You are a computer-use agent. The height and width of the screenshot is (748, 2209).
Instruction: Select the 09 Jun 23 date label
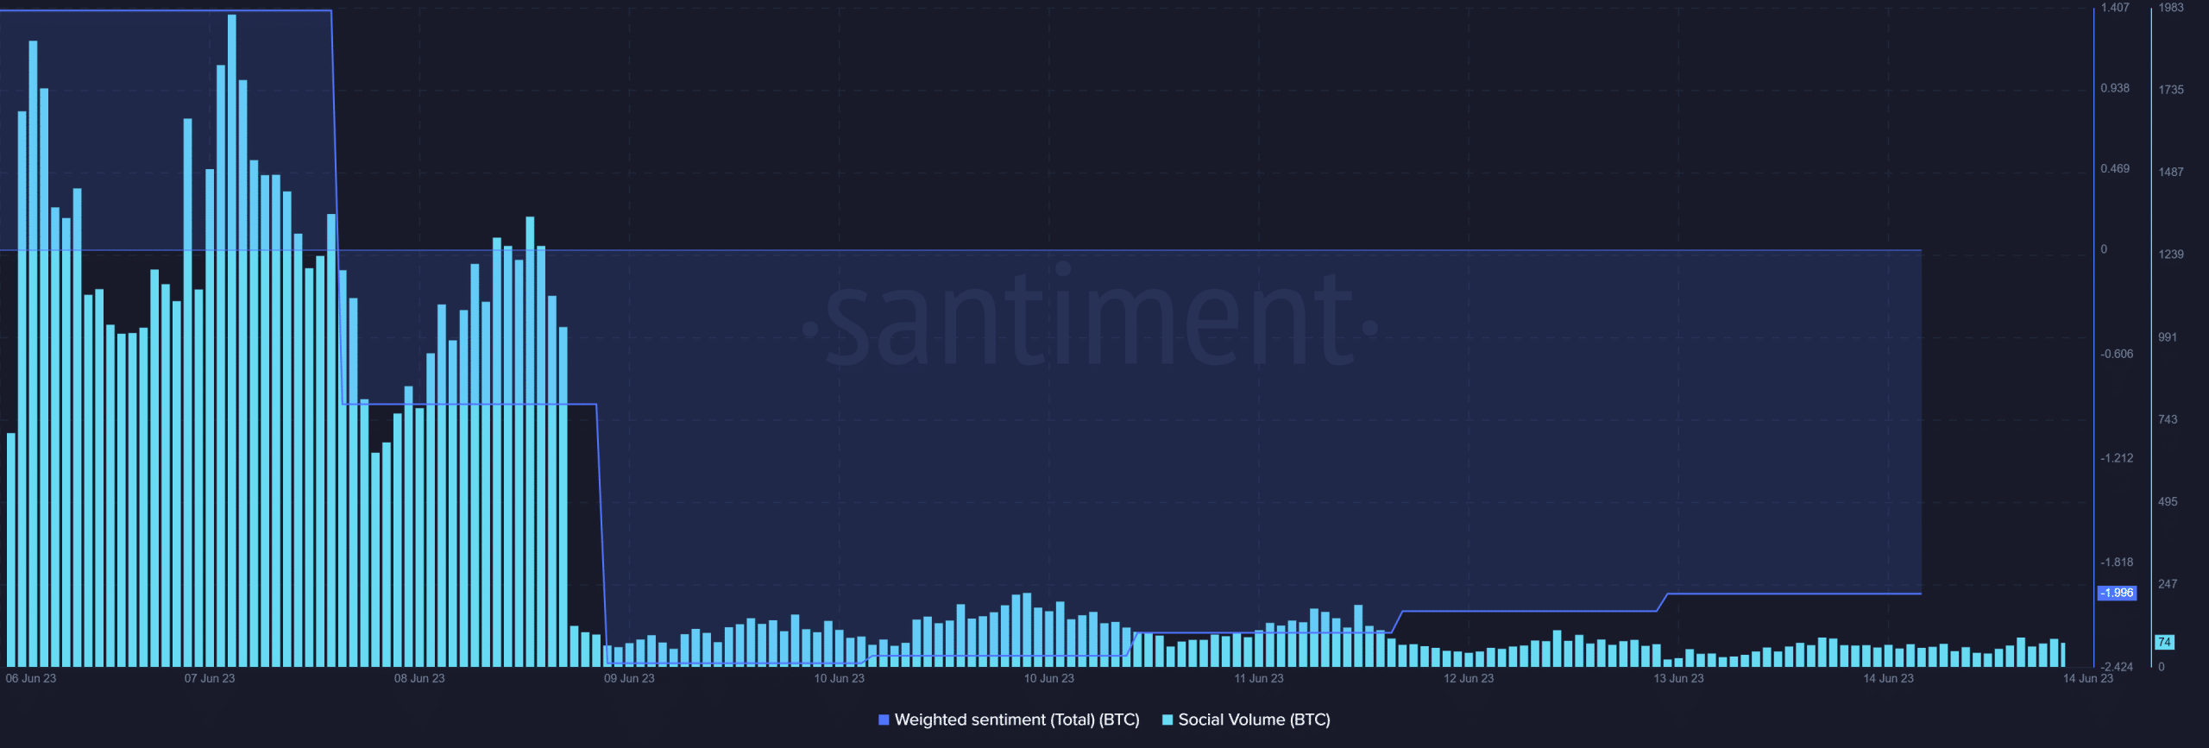coord(629,678)
